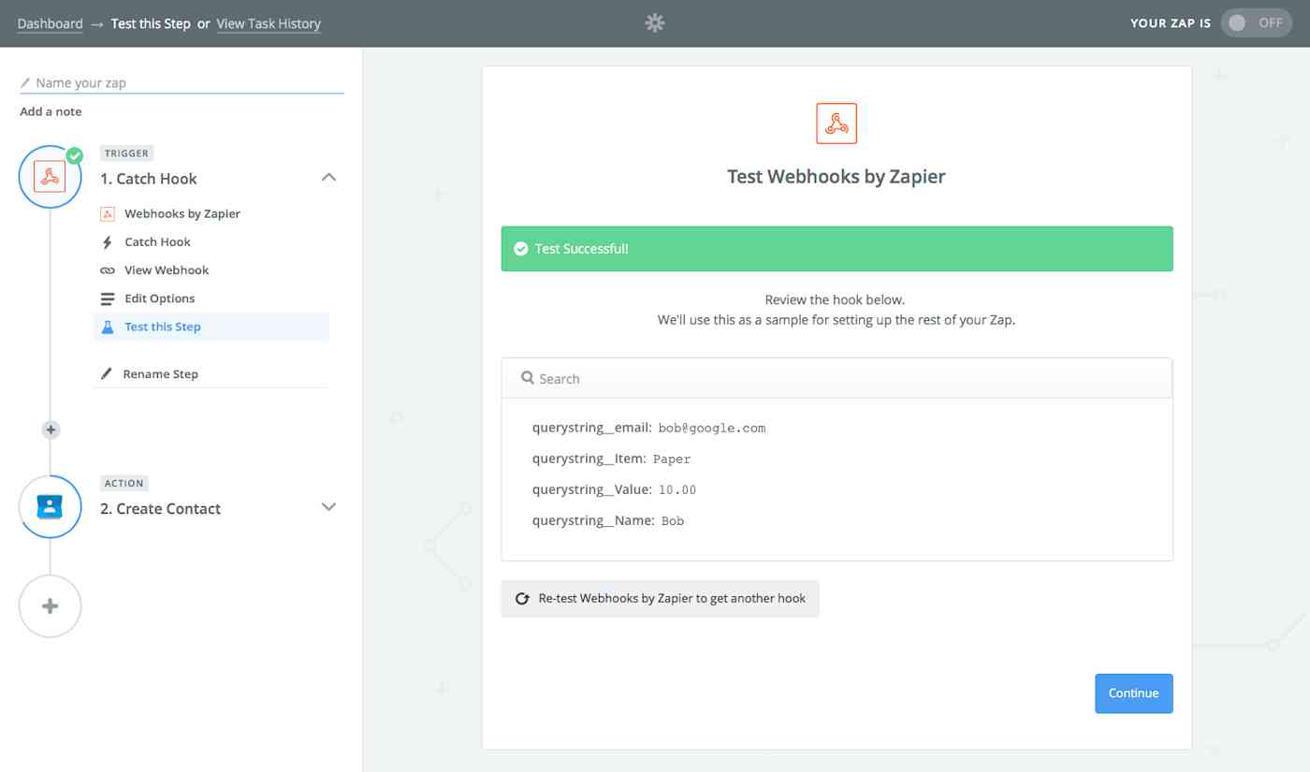Click the Webhooks icon above Test Webhooks heading
The width and height of the screenshot is (1310, 772).
[836, 122]
